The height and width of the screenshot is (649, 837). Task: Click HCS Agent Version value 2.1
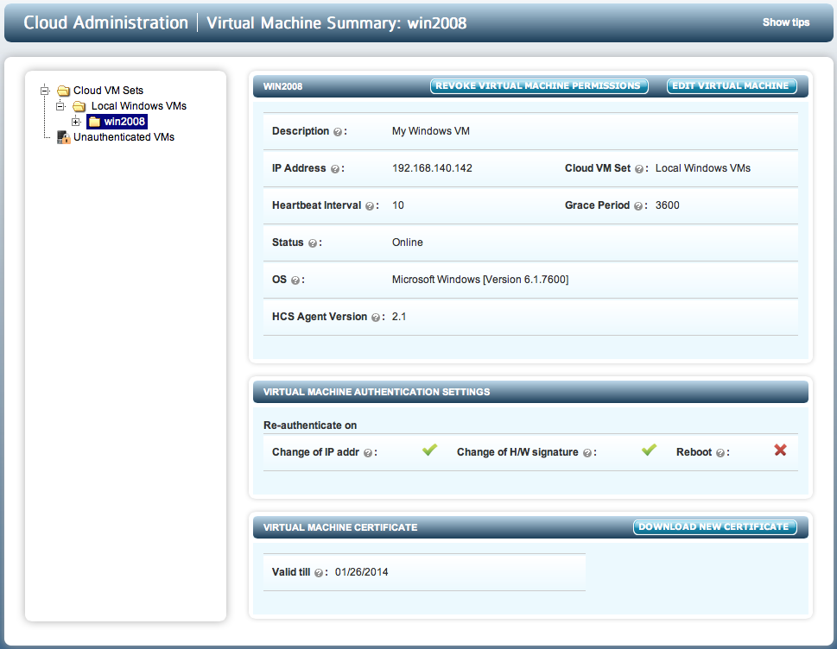coord(399,317)
